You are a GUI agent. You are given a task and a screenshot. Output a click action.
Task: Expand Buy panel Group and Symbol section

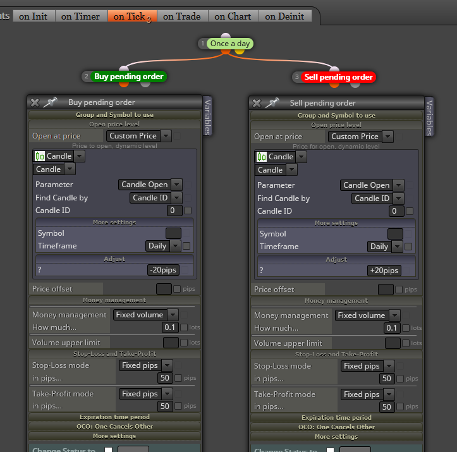114,115
